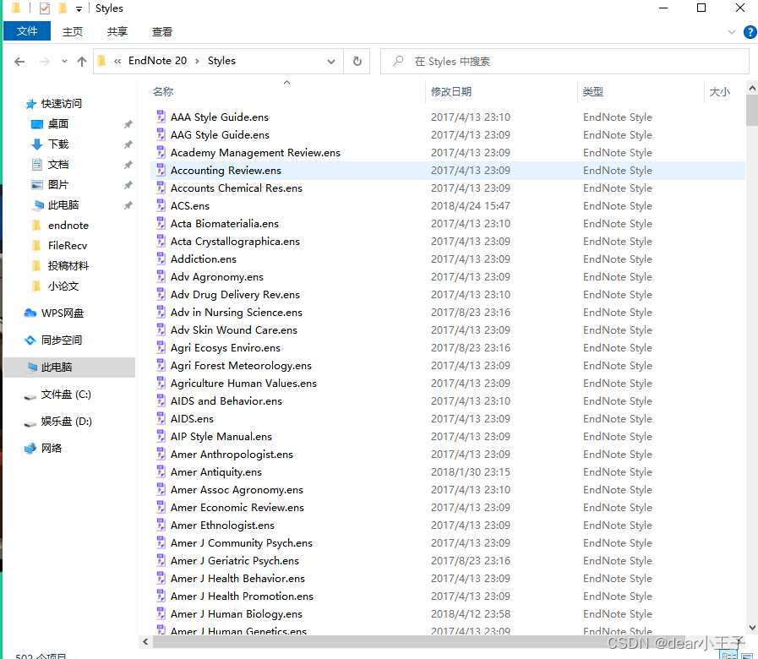758x659 pixels.
Task: Expand the ribbon with the chevron
Action: click(x=732, y=32)
